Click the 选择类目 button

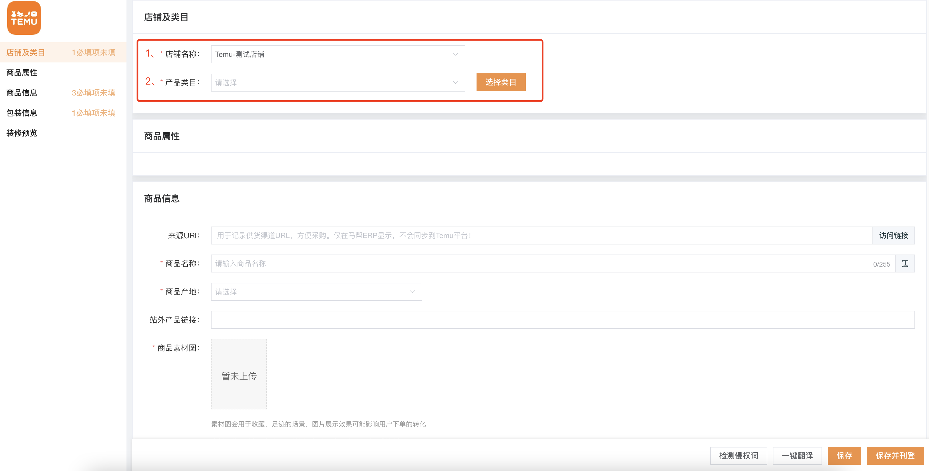[501, 82]
